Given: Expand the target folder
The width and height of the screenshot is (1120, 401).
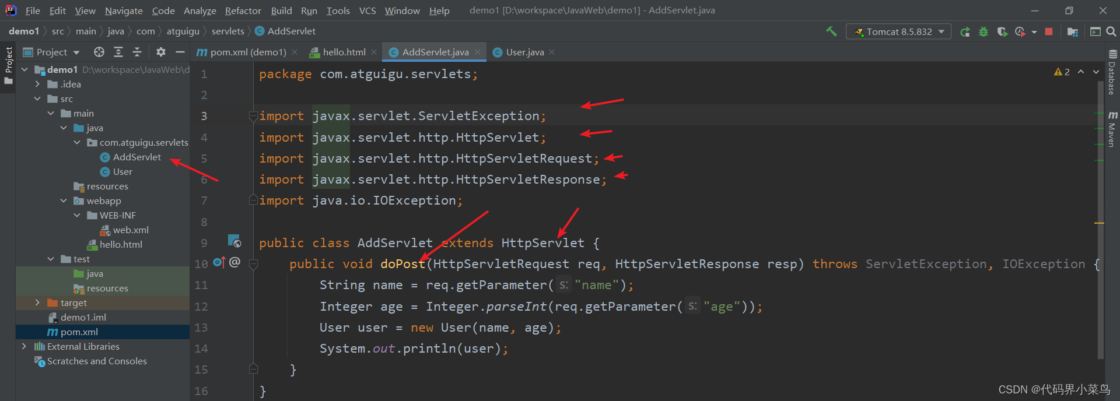Looking at the screenshot, I should [x=37, y=302].
